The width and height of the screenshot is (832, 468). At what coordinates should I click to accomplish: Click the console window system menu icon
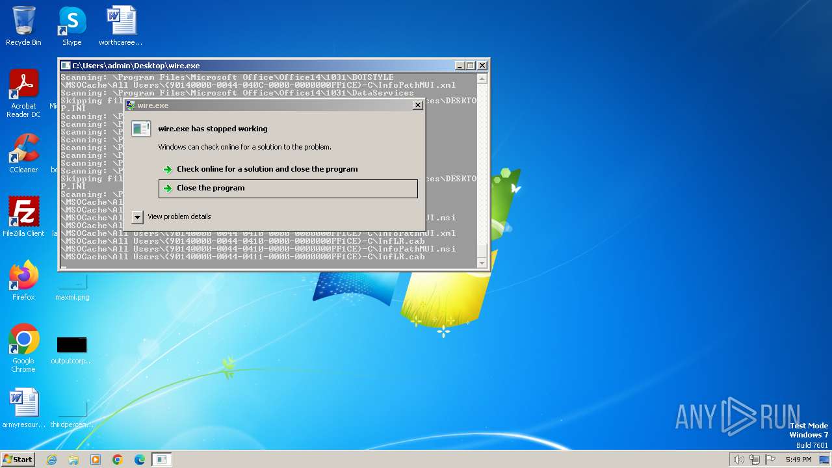pos(66,66)
